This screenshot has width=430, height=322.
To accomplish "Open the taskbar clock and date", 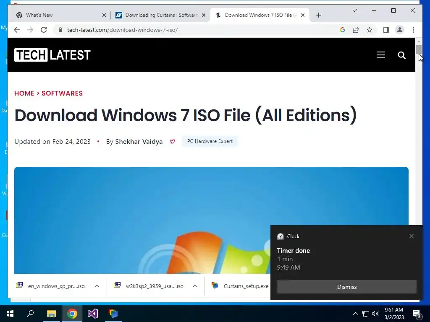I will (394, 314).
